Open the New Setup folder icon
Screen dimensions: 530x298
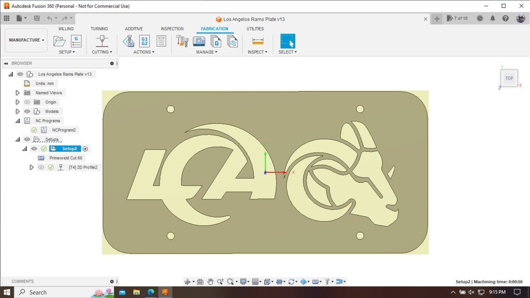[59, 41]
